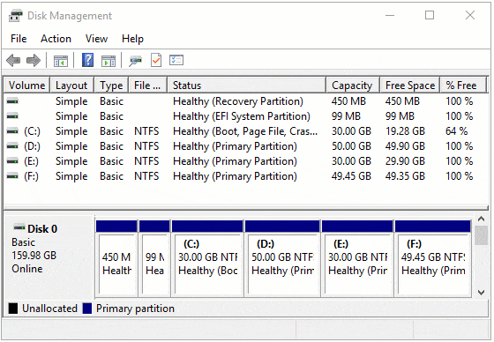Click the drive icon next to (E:)
Image resolution: width=494 pixels, height=342 pixels.
click(x=12, y=161)
